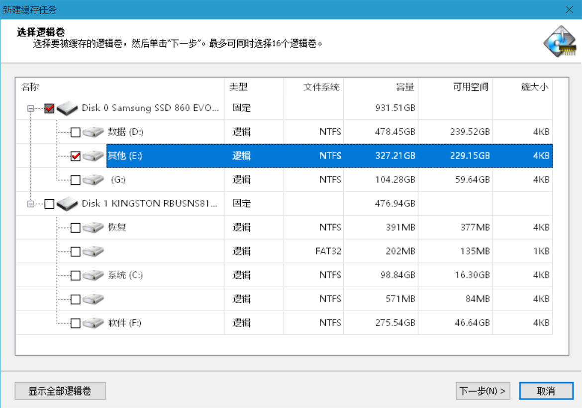This screenshot has height=408, width=582.
Task: Click the volume icon next to (G:)
Action: click(93, 180)
